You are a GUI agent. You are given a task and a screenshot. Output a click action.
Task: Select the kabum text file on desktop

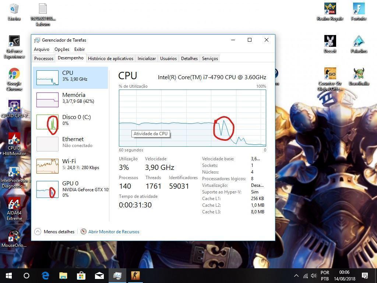tap(43, 14)
